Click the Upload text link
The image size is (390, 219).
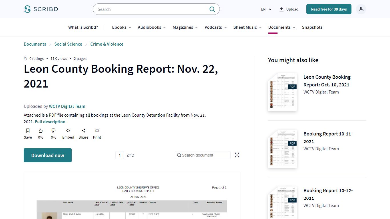coord(292,9)
